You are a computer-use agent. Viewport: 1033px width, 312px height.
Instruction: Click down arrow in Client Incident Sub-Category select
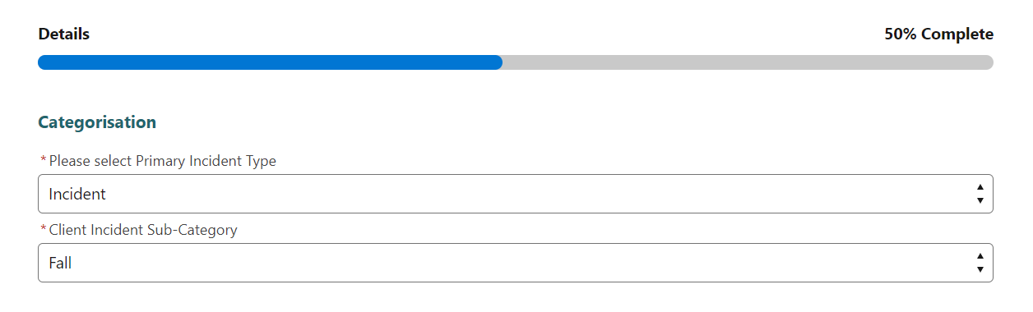(980, 268)
